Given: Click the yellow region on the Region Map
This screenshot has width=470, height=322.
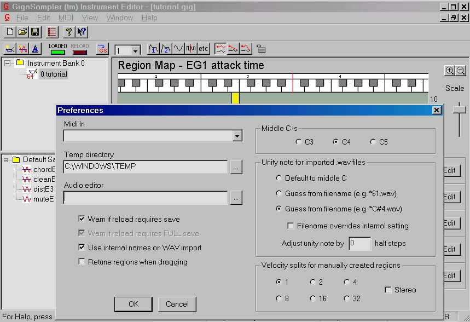Looking at the screenshot, I should pyautogui.click(x=235, y=99).
